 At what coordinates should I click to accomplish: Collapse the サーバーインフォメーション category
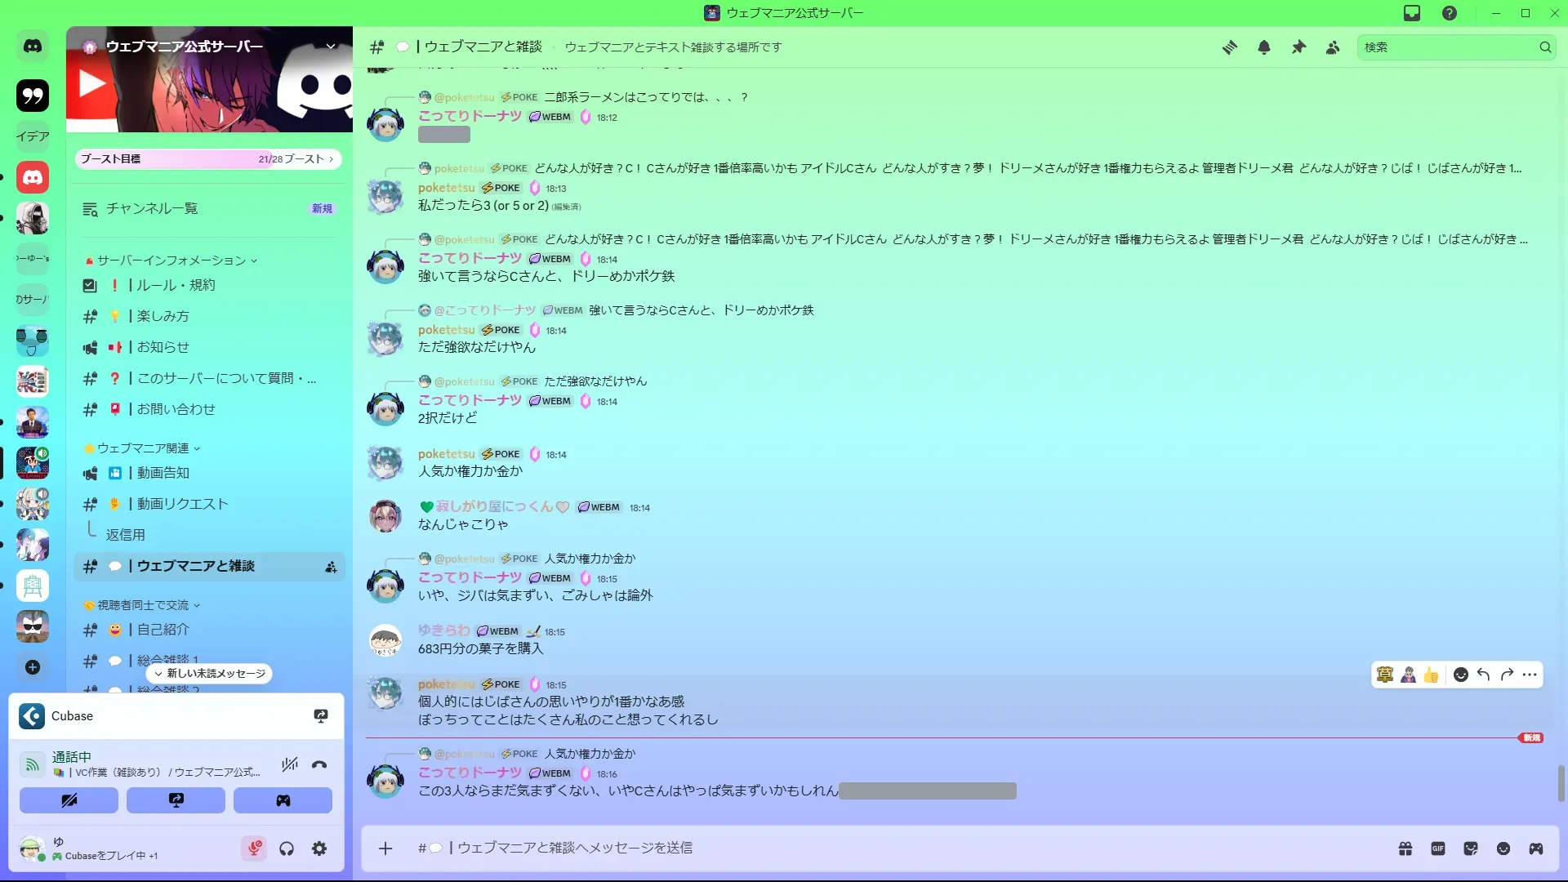coord(171,261)
